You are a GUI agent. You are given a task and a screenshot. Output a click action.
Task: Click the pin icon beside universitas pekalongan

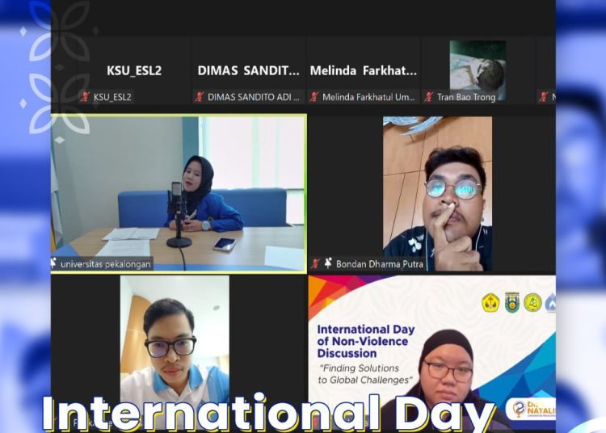click(x=53, y=263)
